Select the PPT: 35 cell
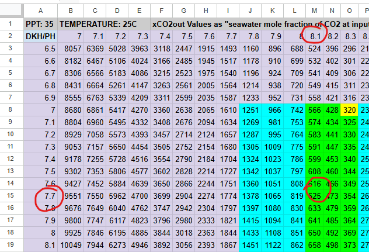This screenshot has height=252, width=369. click(41, 24)
